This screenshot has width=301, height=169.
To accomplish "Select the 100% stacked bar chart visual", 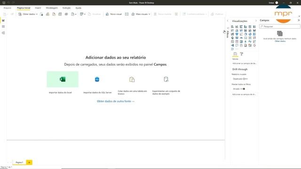I will [x=250, y=27].
